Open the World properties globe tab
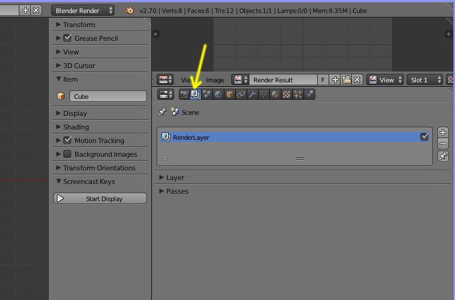 pos(218,94)
